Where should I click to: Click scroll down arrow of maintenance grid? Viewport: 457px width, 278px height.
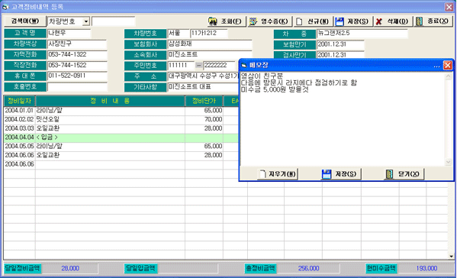(451, 257)
